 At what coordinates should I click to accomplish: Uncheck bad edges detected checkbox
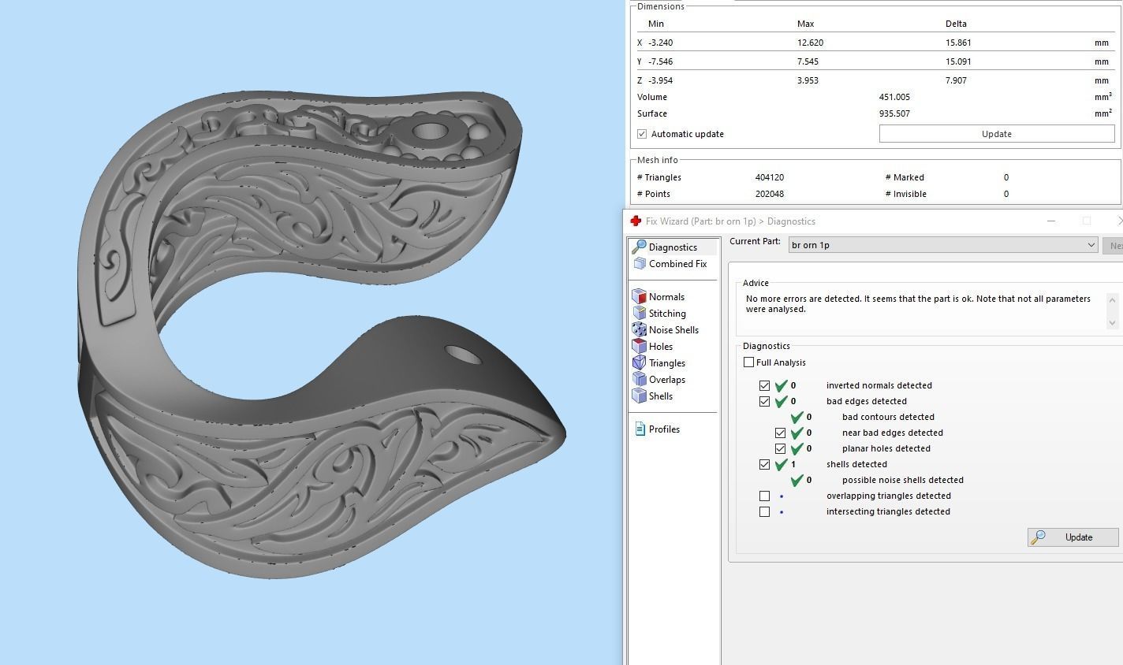click(764, 402)
